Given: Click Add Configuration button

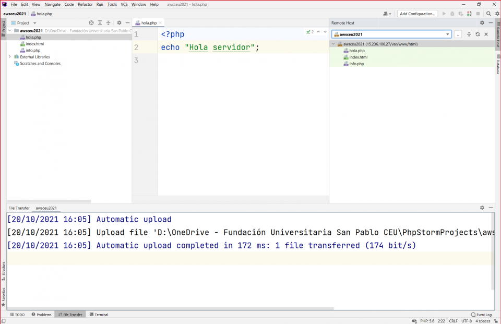Looking at the screenshot, I should coord(417,14).
